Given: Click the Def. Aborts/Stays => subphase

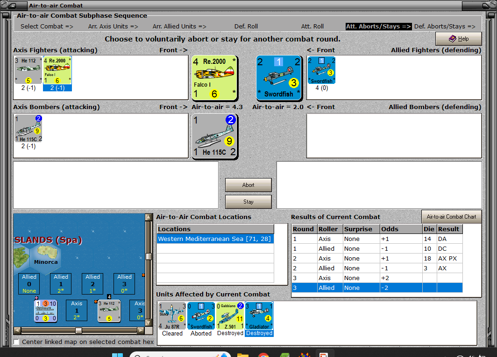Looking at the screenshot, I should click(x=445, y=27).
